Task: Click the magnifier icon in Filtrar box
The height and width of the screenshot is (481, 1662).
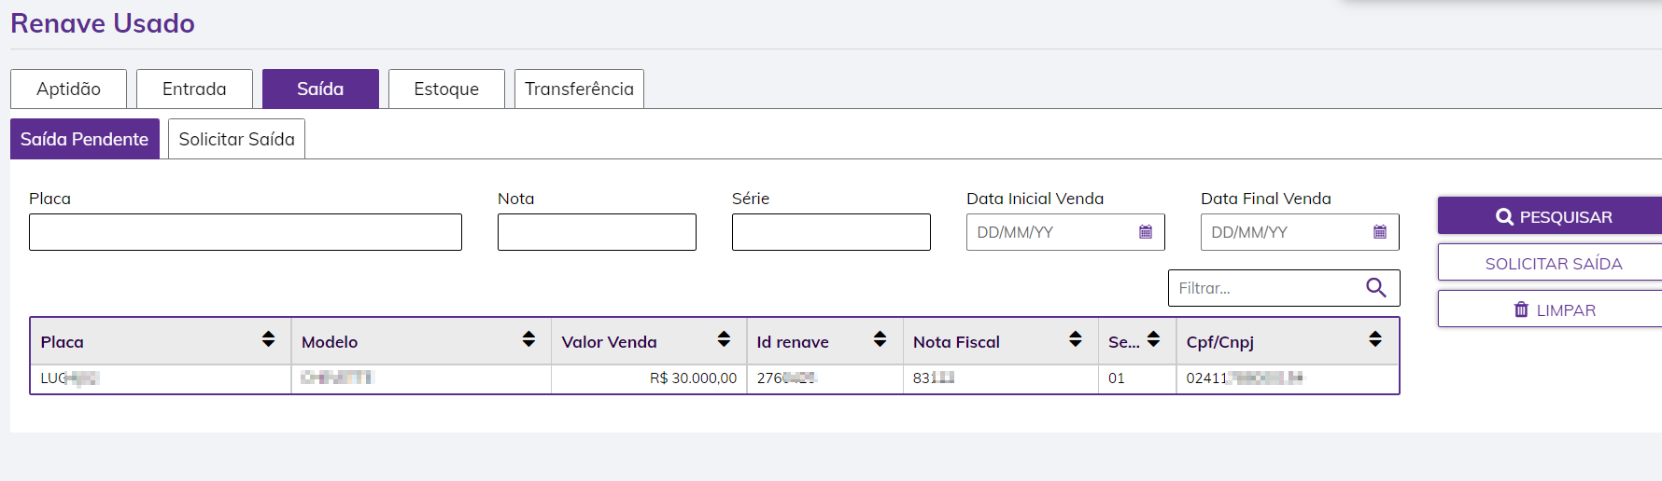Action: (x=1375, y=288)
